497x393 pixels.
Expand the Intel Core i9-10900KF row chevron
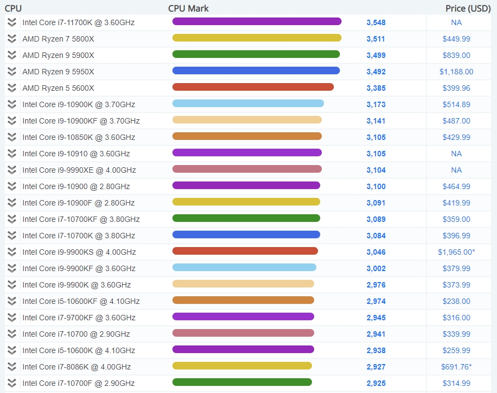click(x=11, y=121)
